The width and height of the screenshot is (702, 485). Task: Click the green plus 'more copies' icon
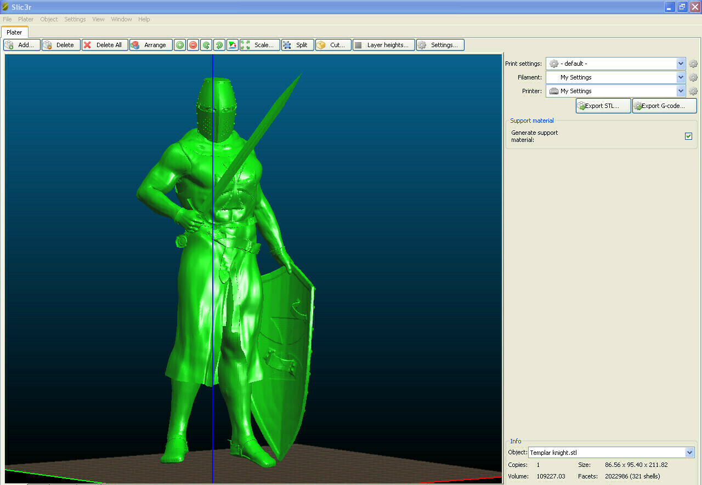(x=180, y=45)
